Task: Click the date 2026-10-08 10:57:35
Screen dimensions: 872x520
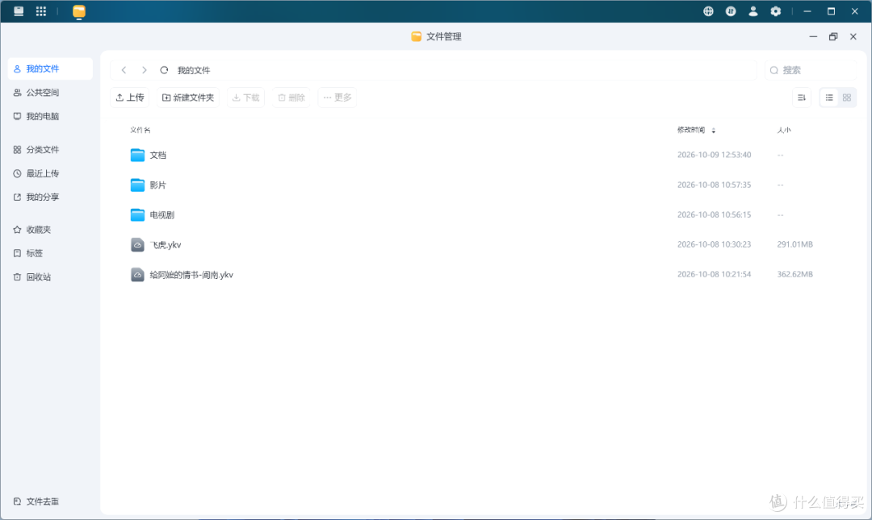Action: click(714, 185)
